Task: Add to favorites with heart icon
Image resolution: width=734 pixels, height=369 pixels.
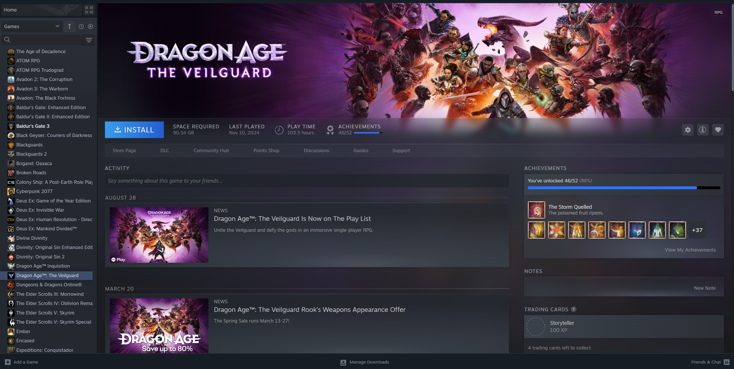Action: coord(718,130)
